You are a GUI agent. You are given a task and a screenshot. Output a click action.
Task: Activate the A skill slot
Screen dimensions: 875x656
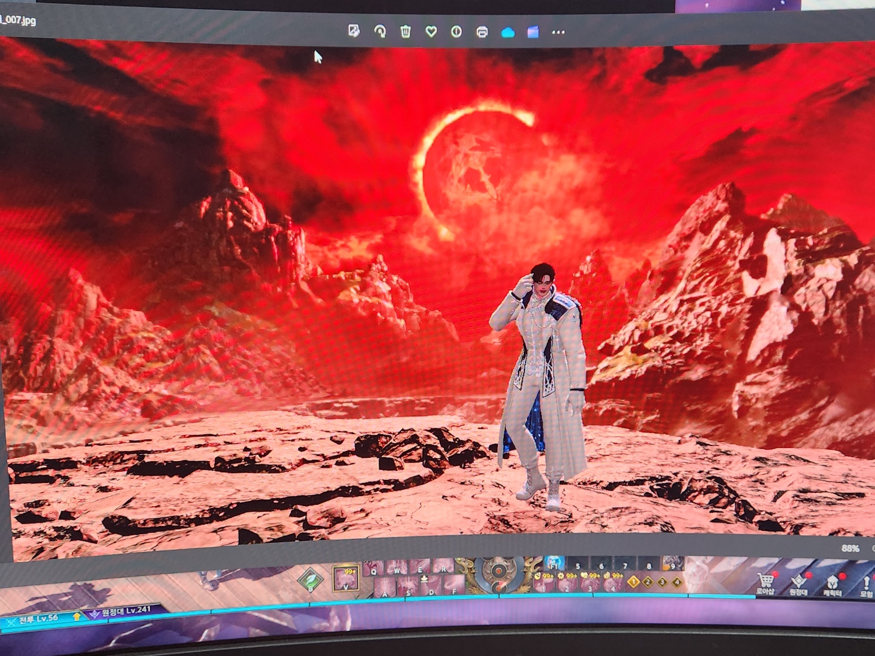[385, 587]
